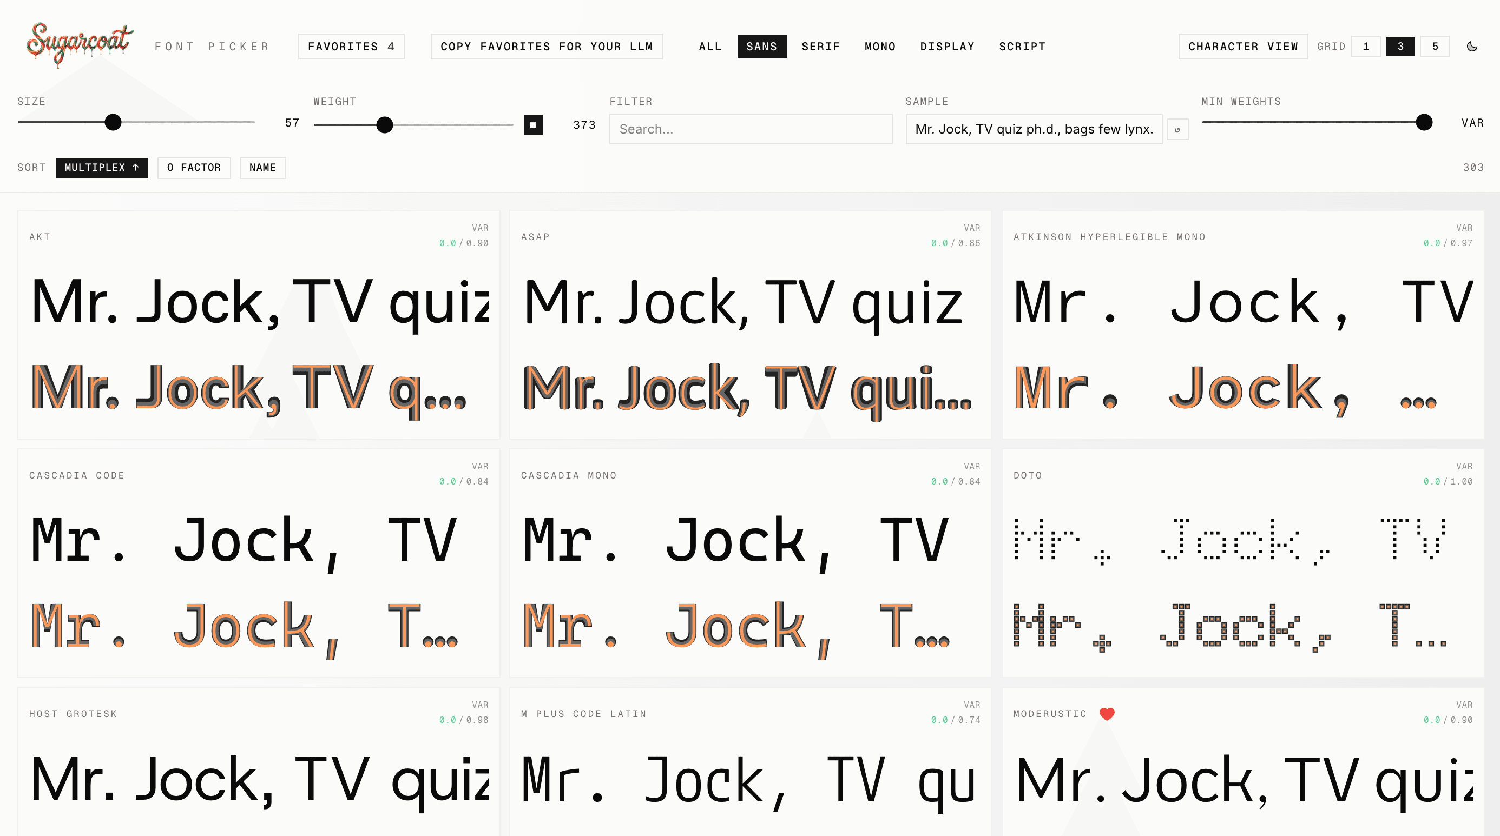
Task: Copy favorites for your LLM
Action: click(546, 47)
